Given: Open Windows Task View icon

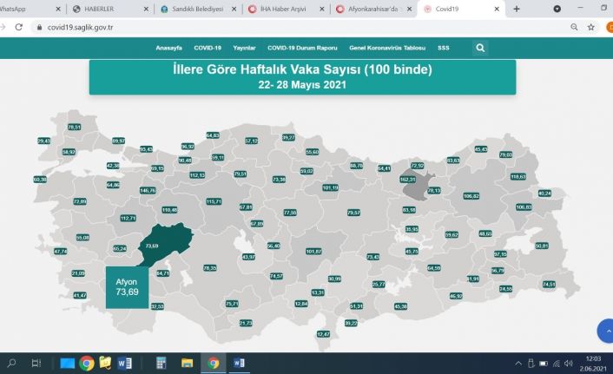Looking at the screenshot, I should [x=36, y=362].
